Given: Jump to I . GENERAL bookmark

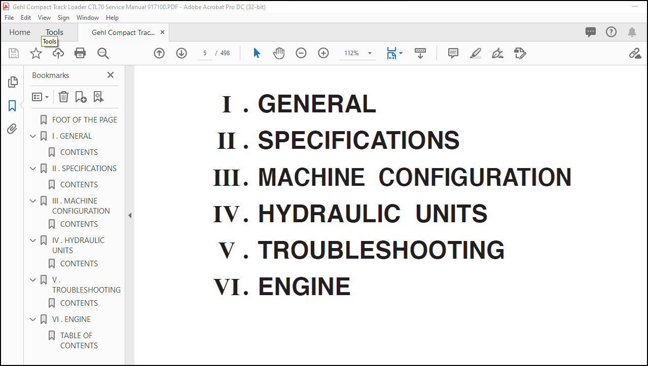Looking at the screenshot, I should [x=72, y=136].
